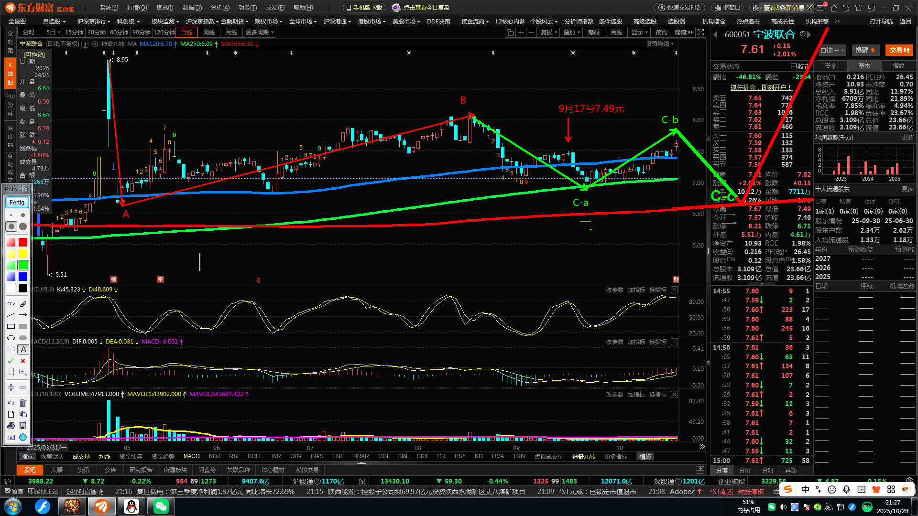
Task: Pick the pure red color swatch
Action: tap(23, 242)
